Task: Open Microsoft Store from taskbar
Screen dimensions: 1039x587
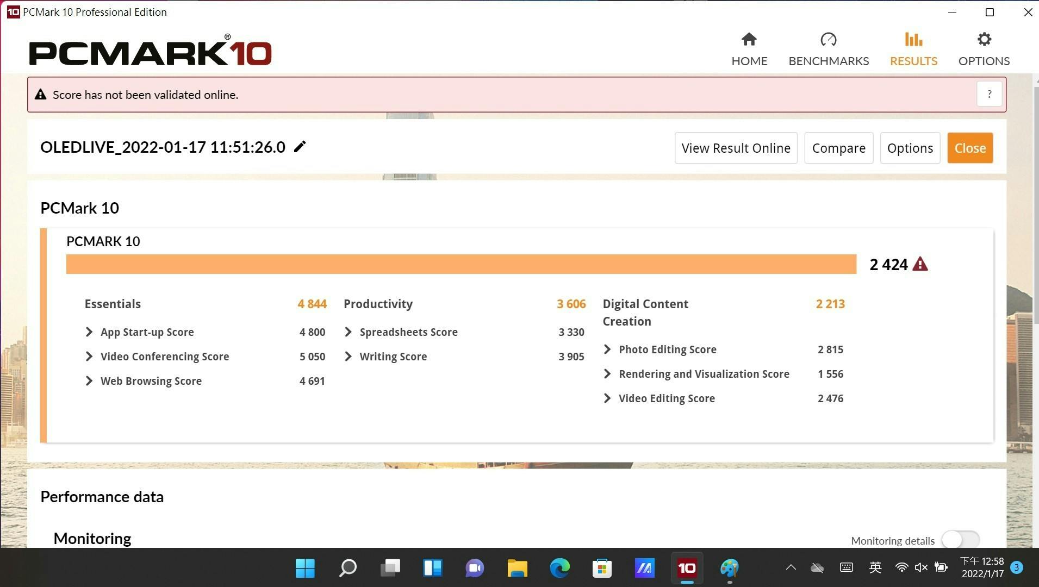Action: pos(602,568)
